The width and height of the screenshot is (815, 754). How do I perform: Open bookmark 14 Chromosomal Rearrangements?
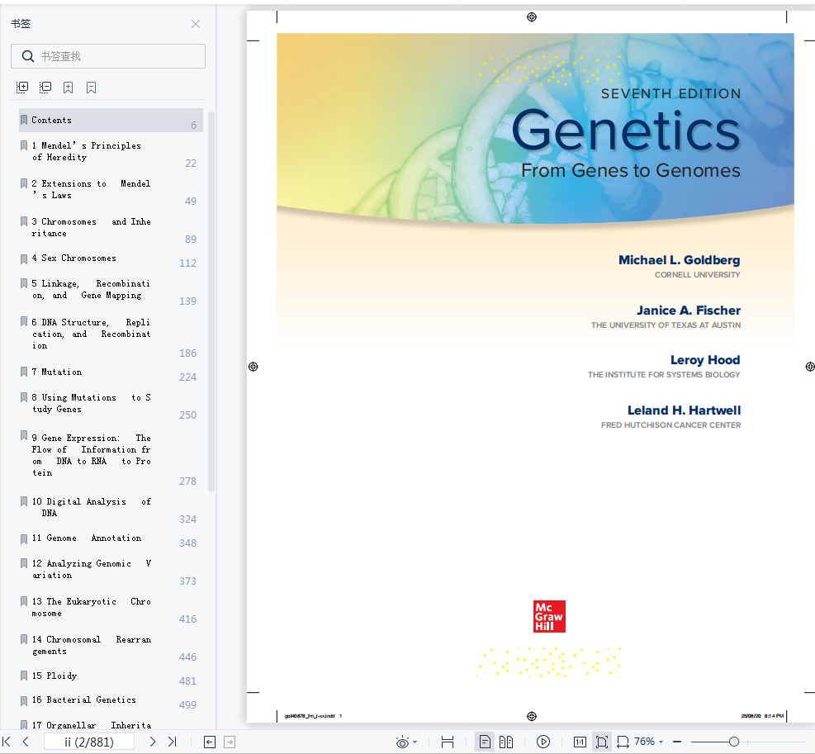[x=111, y=645]
